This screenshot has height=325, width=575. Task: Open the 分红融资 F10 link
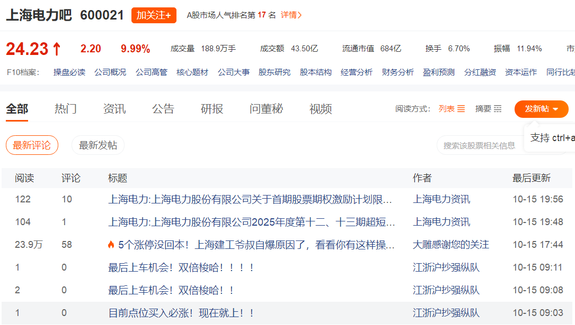click(x=480, y=72)
